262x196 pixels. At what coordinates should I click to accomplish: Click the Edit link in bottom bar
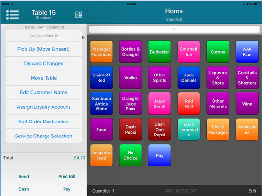pos(252,191)
